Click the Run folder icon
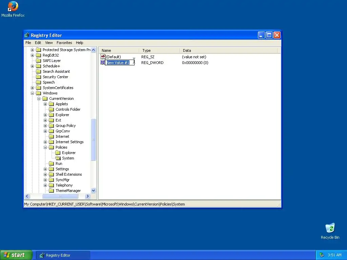Image resolution: width=347 pixels, height=260 pixels. (x=52, y=164)
